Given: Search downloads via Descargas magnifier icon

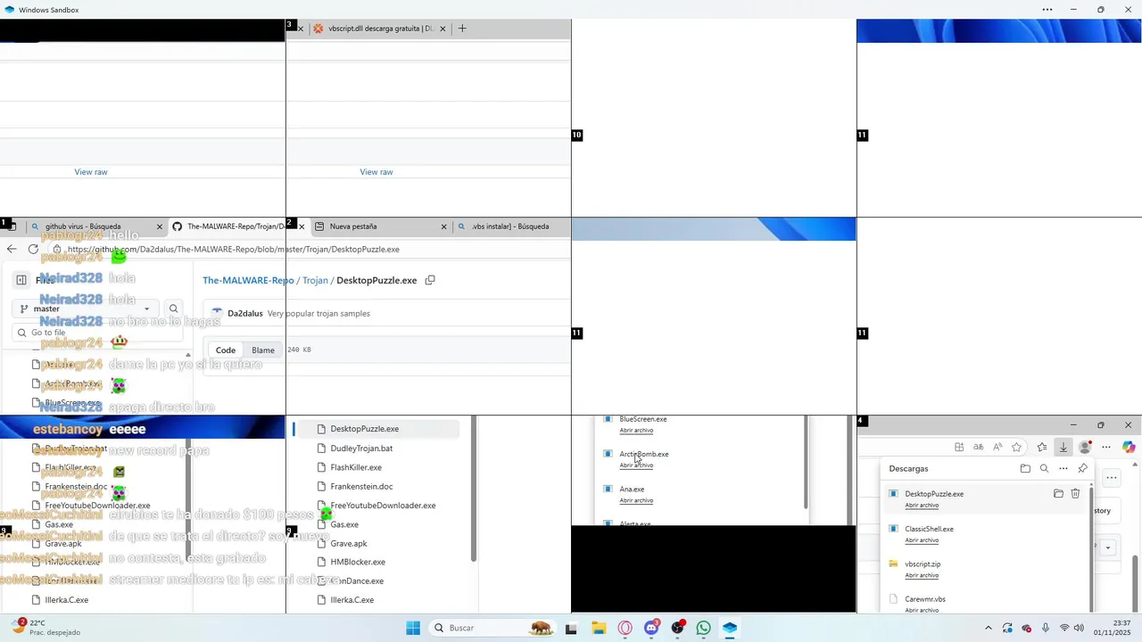Looking at the screenshot, I should click(1044, 468).
